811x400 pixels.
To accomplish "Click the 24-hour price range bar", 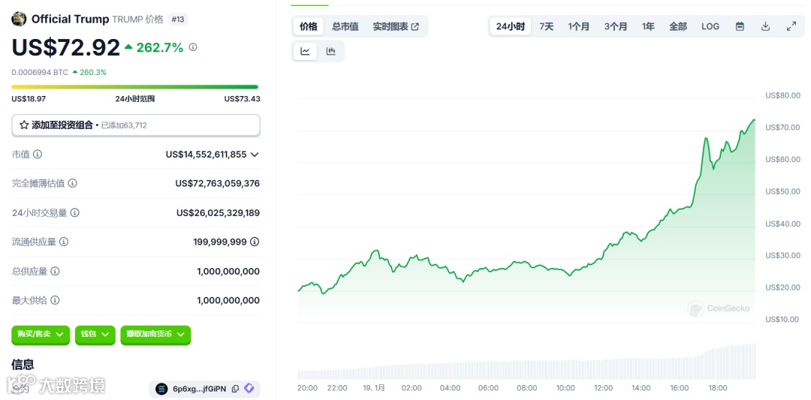I will tap(134, 87).
